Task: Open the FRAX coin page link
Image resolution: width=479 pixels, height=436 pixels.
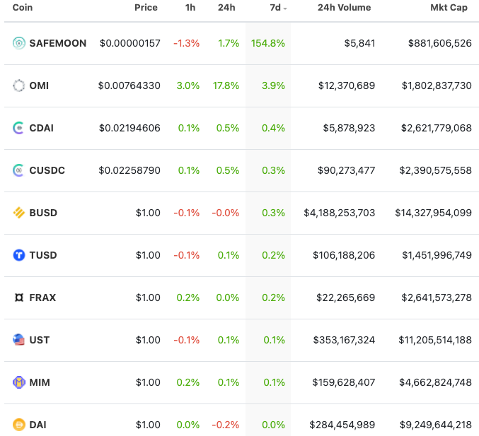Action: (42, 297)
